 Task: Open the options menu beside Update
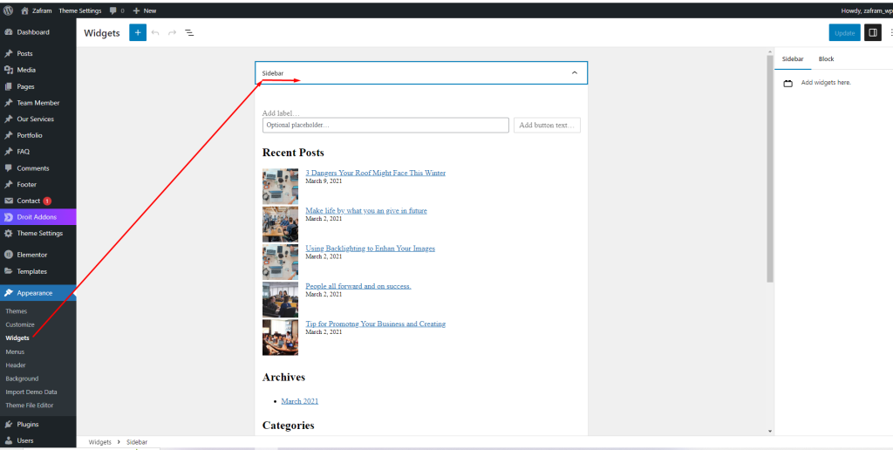[x=890, y=33]
